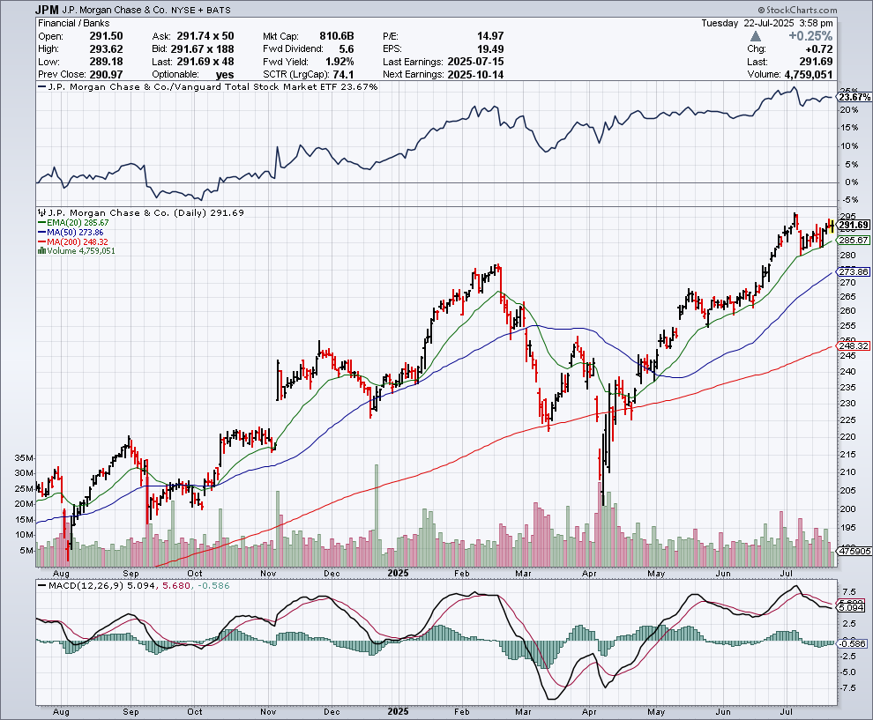
Task: Click the High value 293.62
Action: click(106, 49)
